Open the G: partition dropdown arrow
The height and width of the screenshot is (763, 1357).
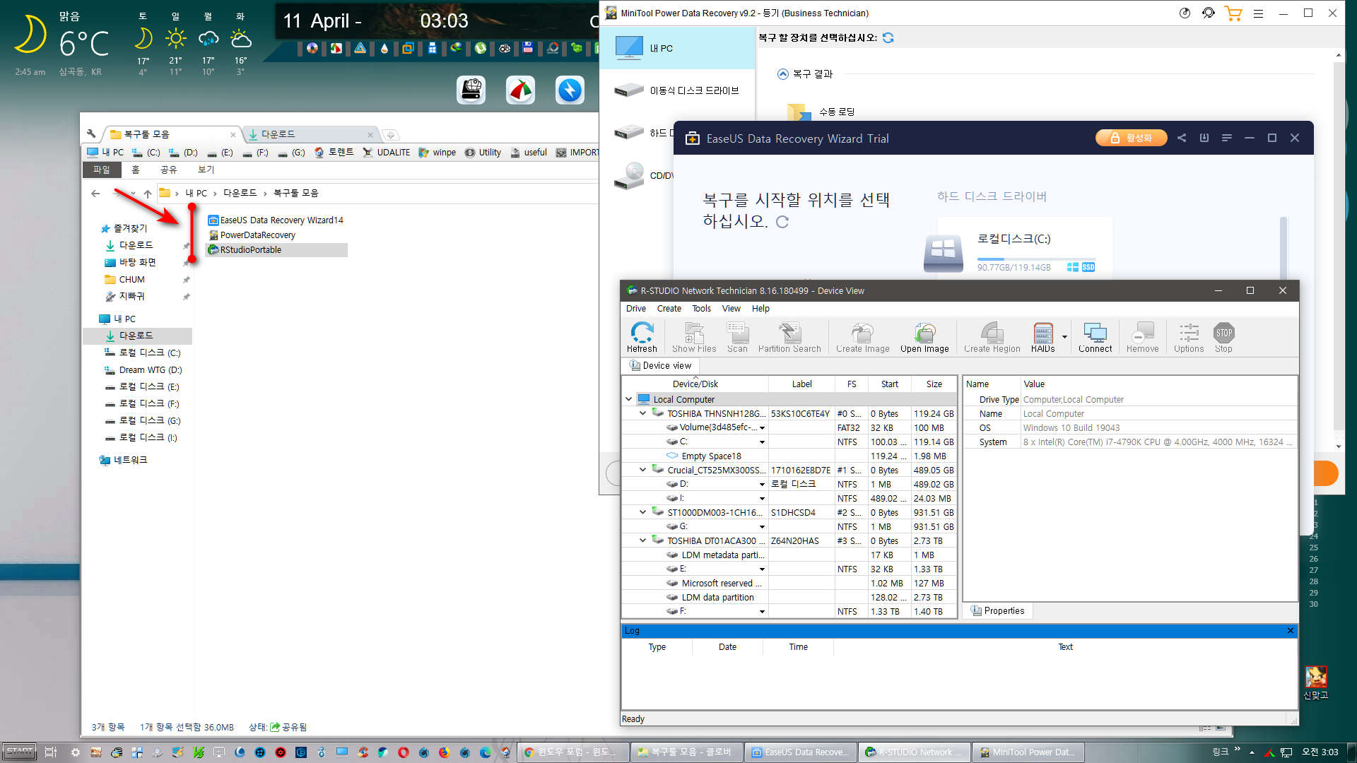[762, 527]
